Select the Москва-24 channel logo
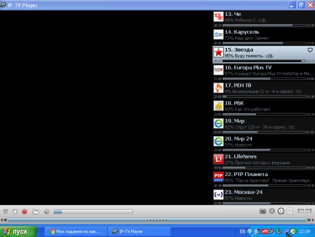Screen dimensions: 315x237 pyautogui.click(x=218, y=194)
